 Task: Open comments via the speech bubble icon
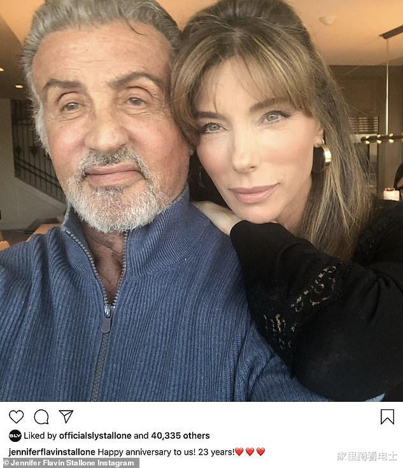[x=41, y=416]
